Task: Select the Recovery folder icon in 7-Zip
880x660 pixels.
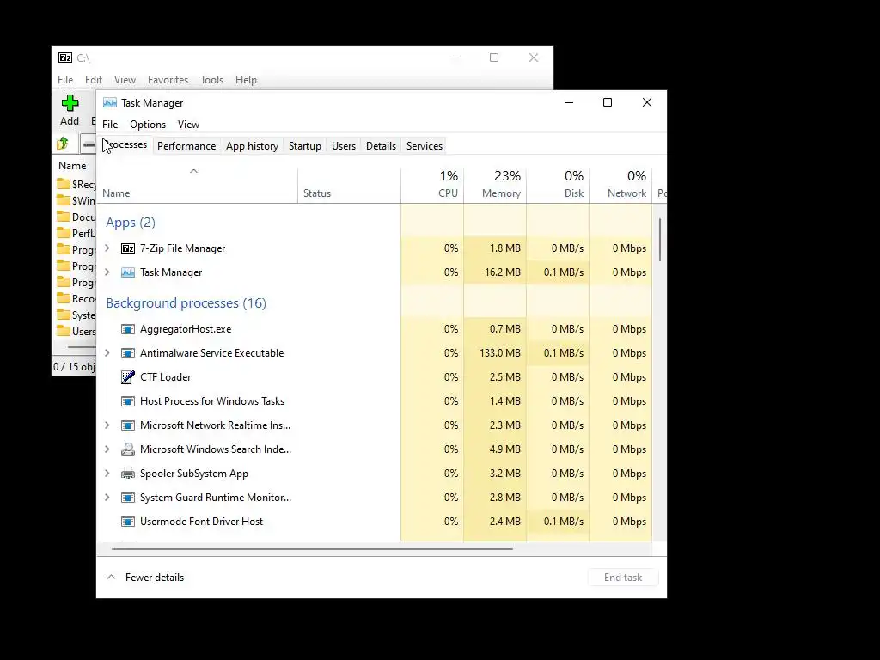Action: click(64, 298)
